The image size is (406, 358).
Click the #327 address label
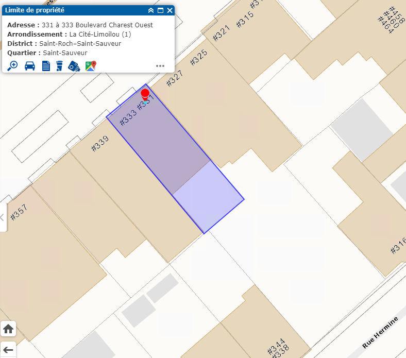pos(174,78)
